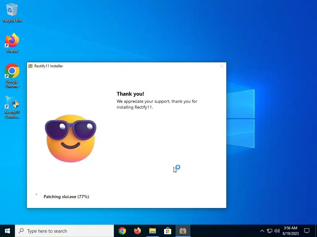
Task: Activate the Rectify11 Installer taskbar button
Action: point(183,231)
